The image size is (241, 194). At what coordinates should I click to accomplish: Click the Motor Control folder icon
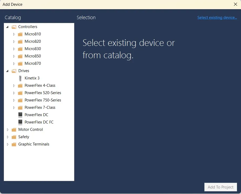(14, 129)
